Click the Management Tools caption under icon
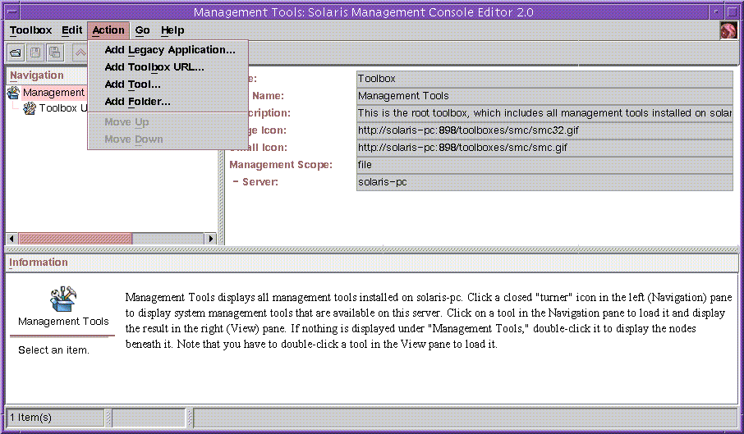This screenshot has height=434, width=744. click(x=63, y=322)
